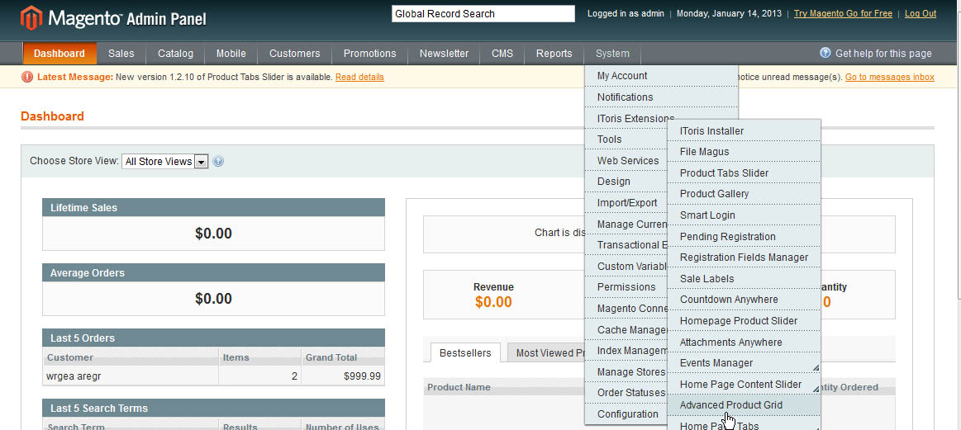The width and height of the screenshot is (961, 430).
Task: Open the Dashboard menu
Action: (x=59, y=54)
